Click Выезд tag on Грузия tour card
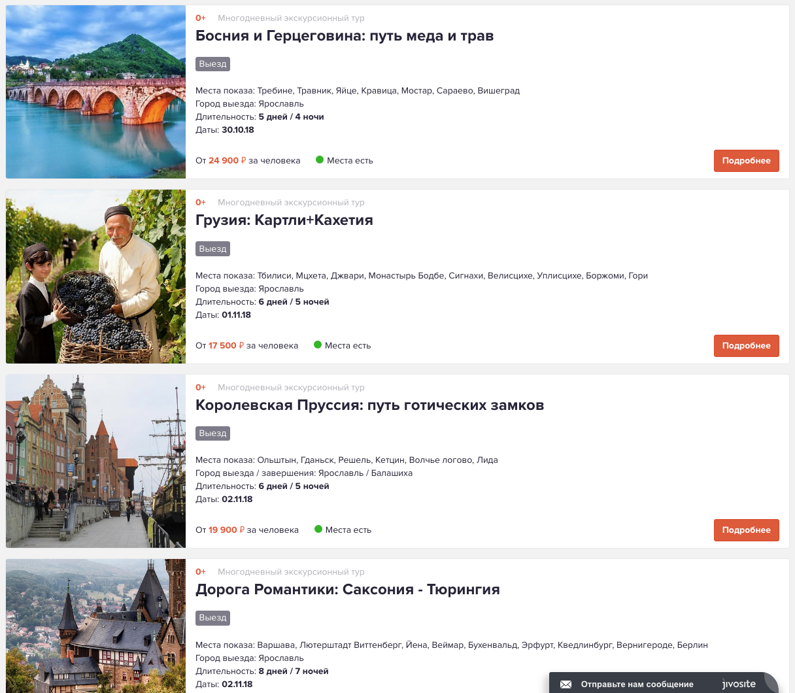The height and width of the screenshot is (693, 795). click(212, 249)
